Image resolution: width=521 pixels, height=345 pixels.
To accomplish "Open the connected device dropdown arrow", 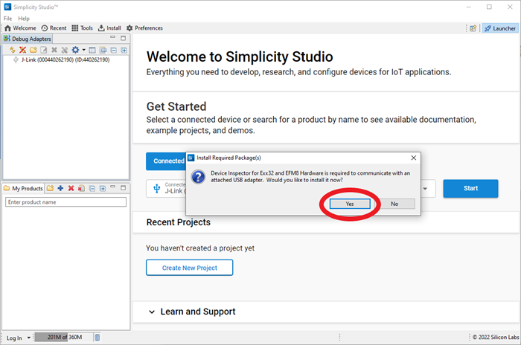I will coord(425,189).
